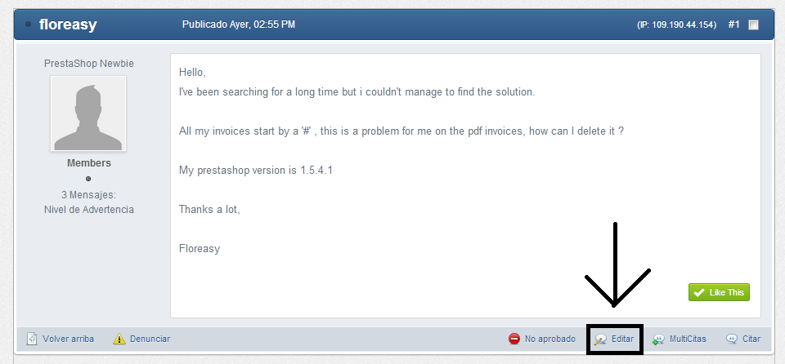
Task: Open the floreasy username profile link
Action: click(68, 24)
